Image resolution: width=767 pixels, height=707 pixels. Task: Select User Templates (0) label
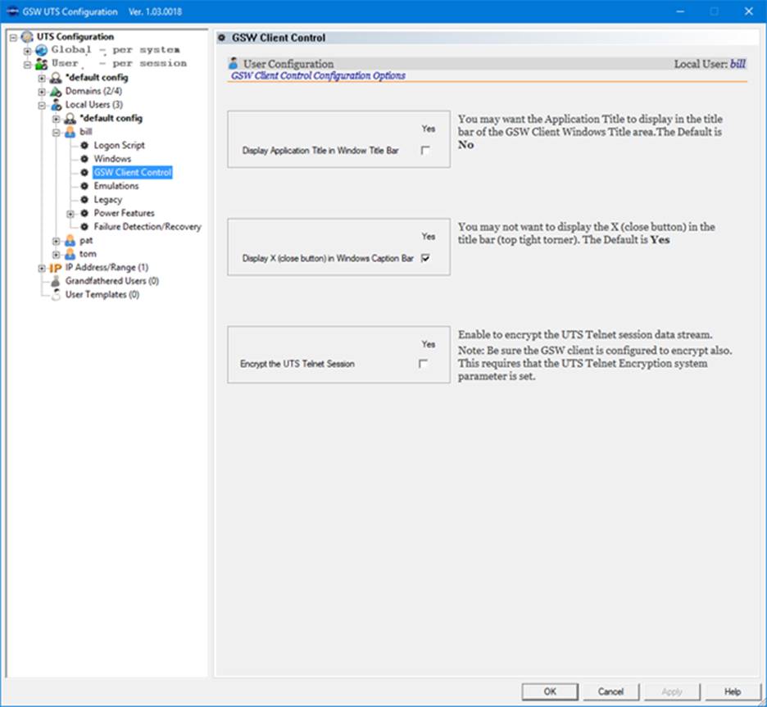102,295
